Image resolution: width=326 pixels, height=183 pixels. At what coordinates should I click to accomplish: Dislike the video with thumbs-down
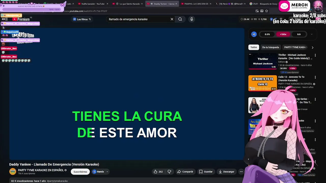169,172
